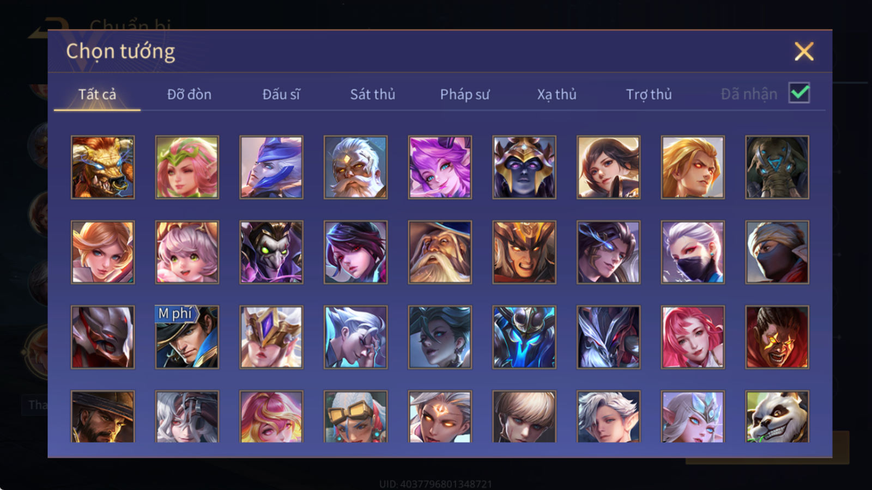Select the green-eyed dark jester hero

tap(271, 252)
